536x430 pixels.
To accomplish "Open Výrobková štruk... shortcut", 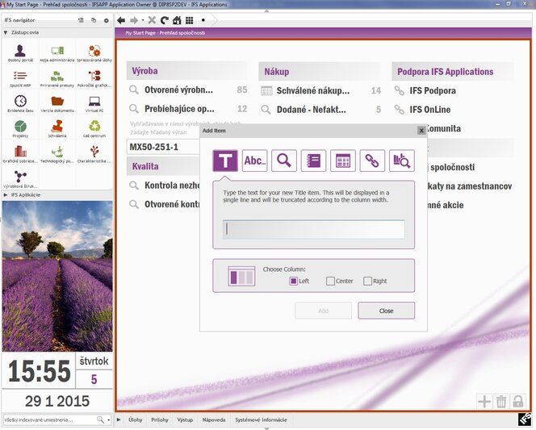I will pos(20,180).
